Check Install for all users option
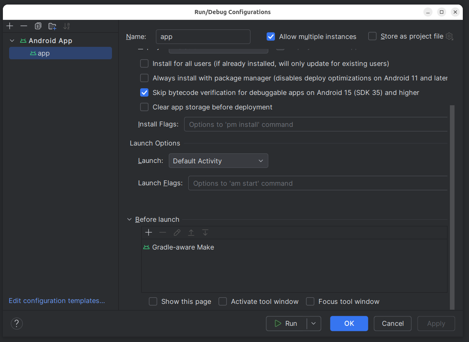The width and height of the screenshot is (469, 342). pos(144,64)
